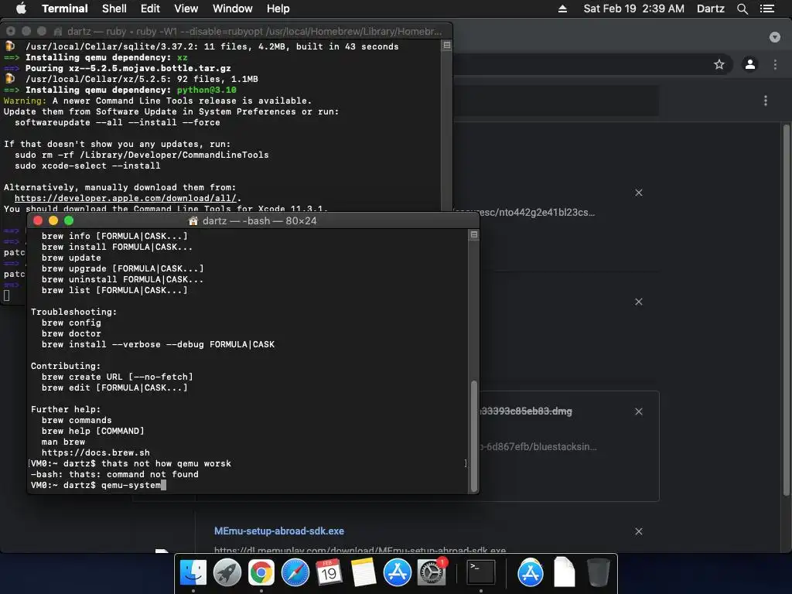Click 'https://docs.brew.sh' text in terminal
Image resolution: width=792 pixels, height=594 pixels.
pos(95,452)
